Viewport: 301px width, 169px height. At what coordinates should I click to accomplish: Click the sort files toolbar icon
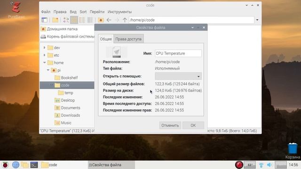pos(66,20)
